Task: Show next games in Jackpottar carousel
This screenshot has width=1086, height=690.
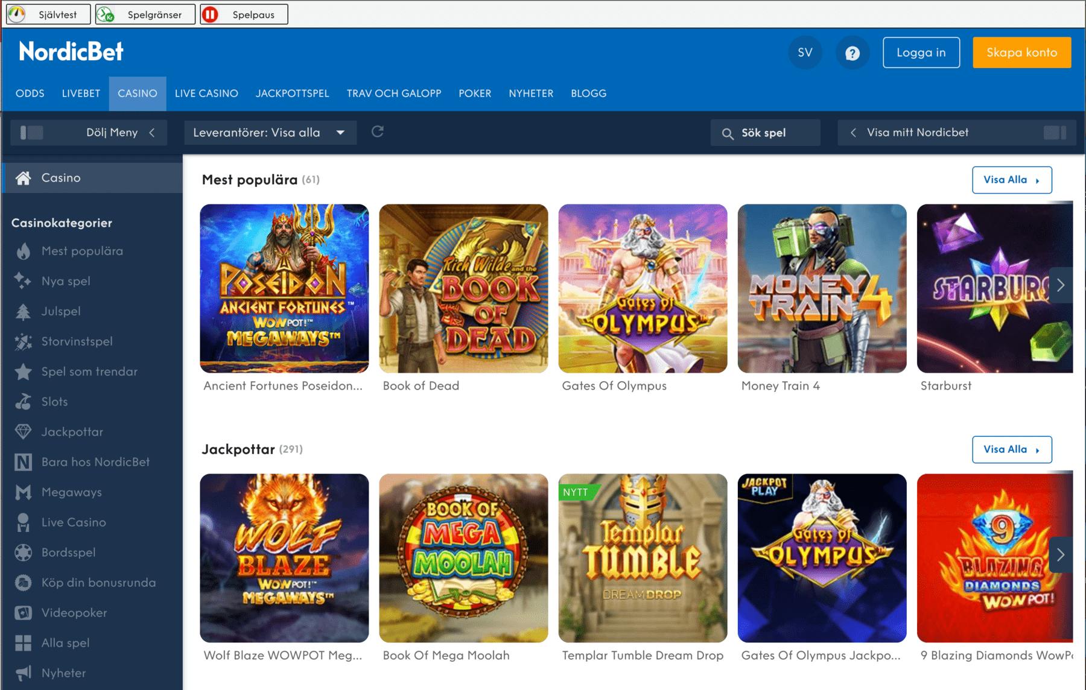Action: click(x=1061, y=555)
